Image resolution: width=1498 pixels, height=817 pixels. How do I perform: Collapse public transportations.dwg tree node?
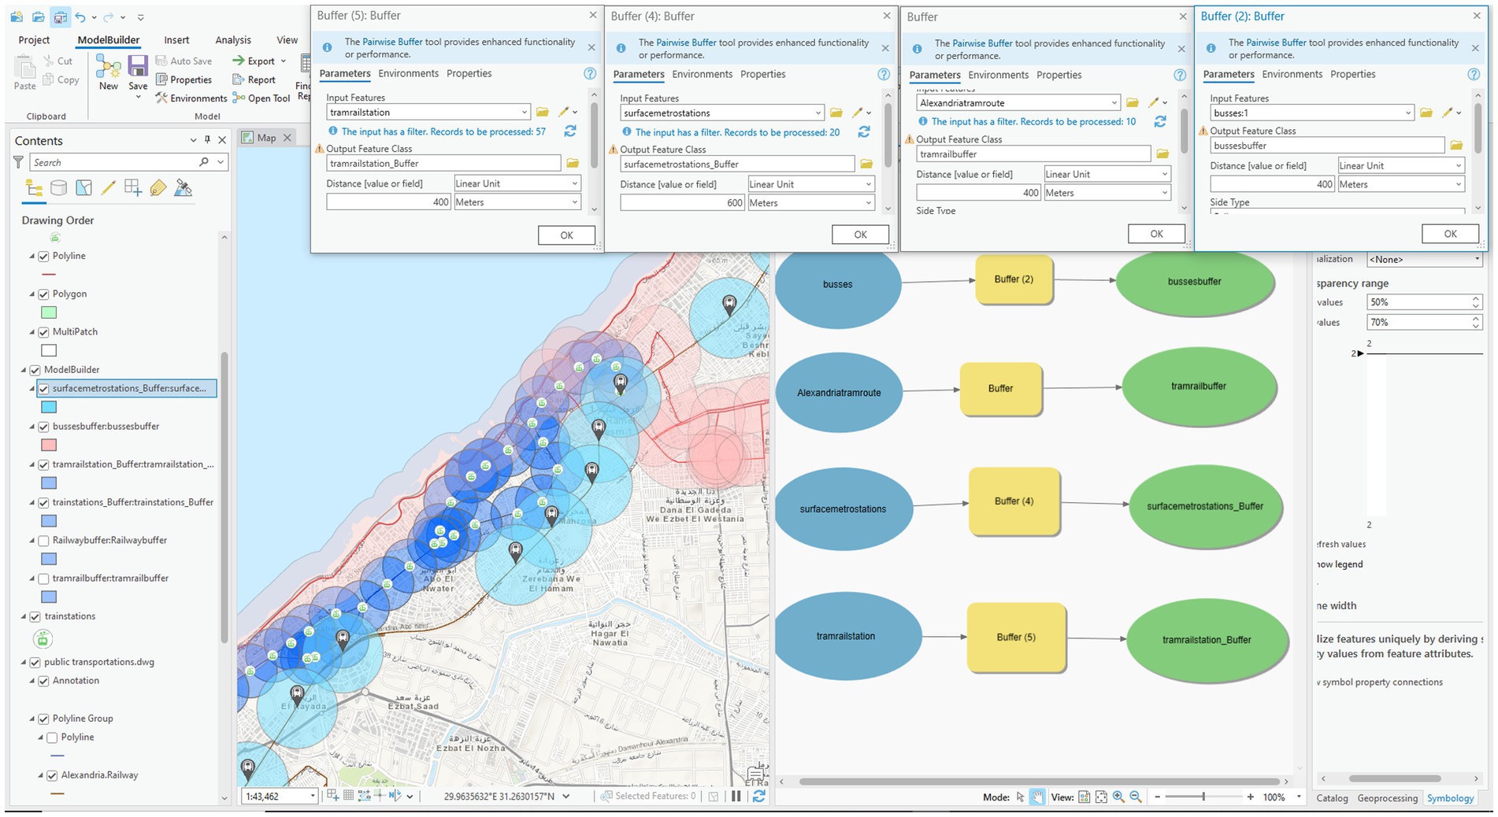click(24, 662)
